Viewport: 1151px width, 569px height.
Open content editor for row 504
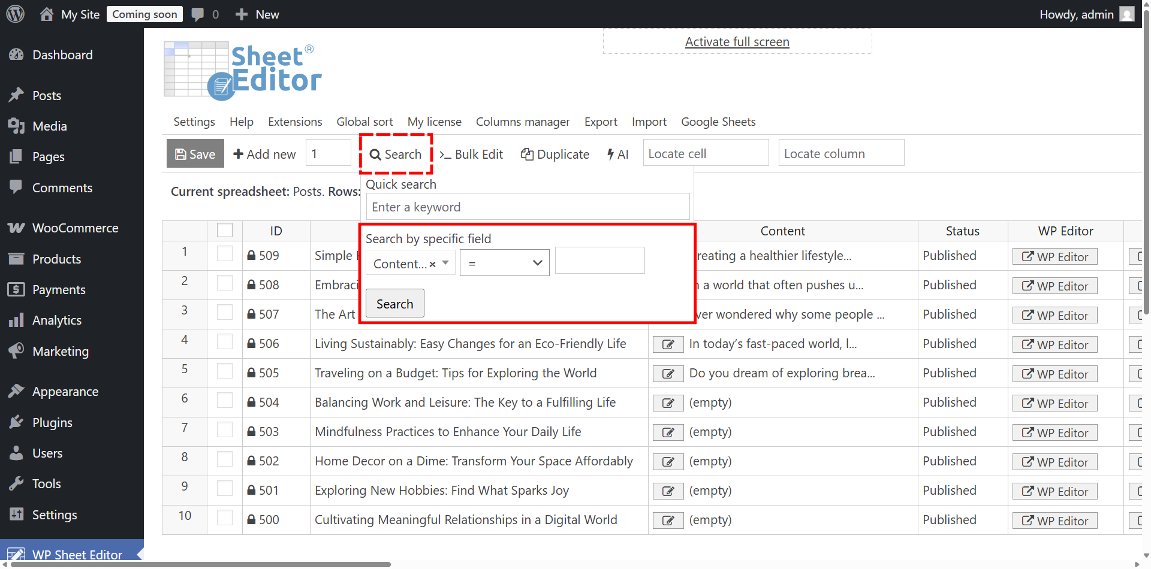pyautogui.click(x=668, y=403)
